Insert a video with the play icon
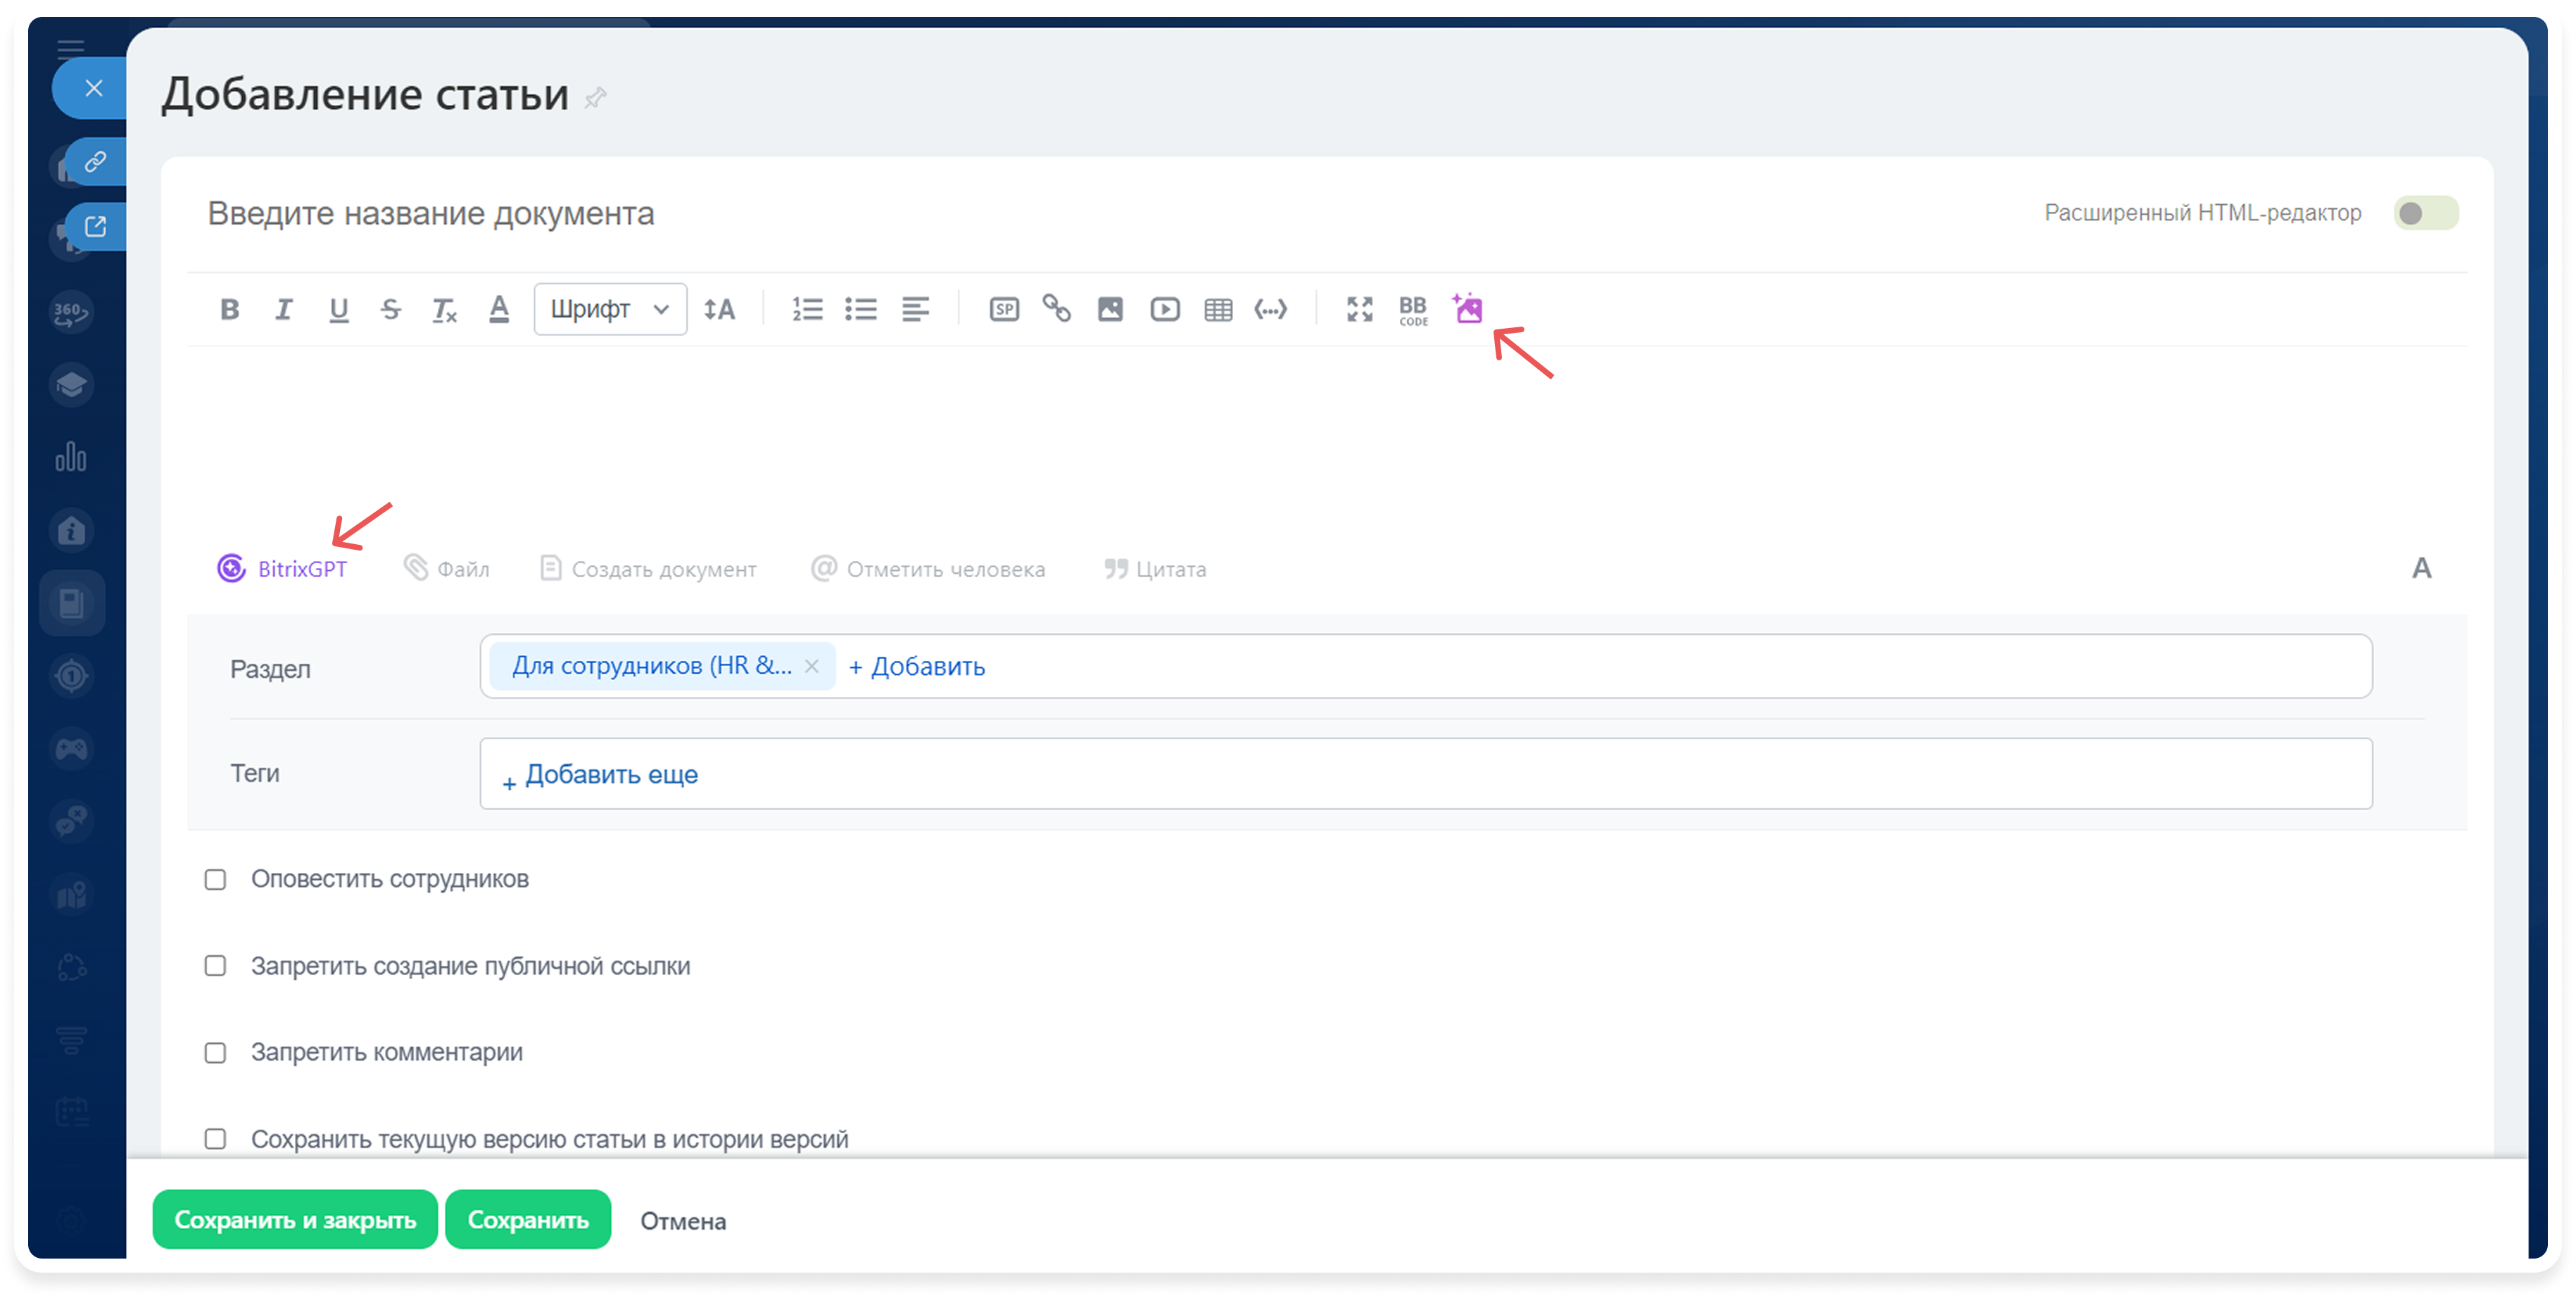Viewport: 2576px width, 1298px height. [x=1164, y=309]
